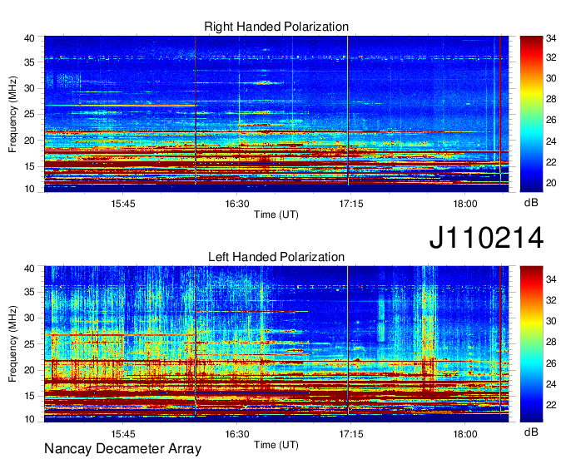Viewport: 566px width, 459px height.
Task: Click the 'Left Handed Polarization' plot title
Action: (276, 257)
